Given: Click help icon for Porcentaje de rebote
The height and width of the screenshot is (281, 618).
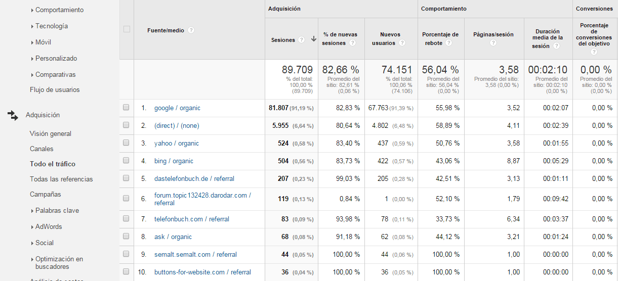Looking at the screenshot, I should 449,43.
